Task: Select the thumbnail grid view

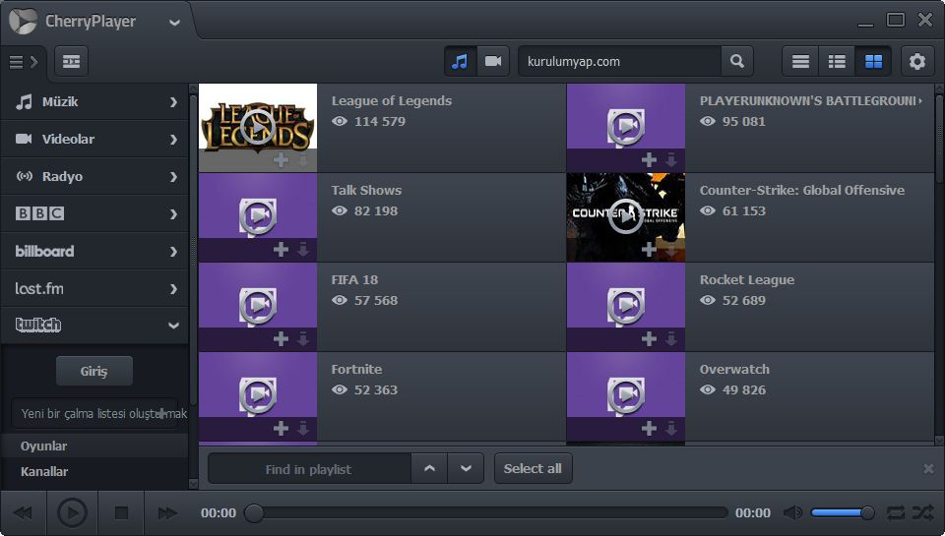Action: [x=873, y=61]
